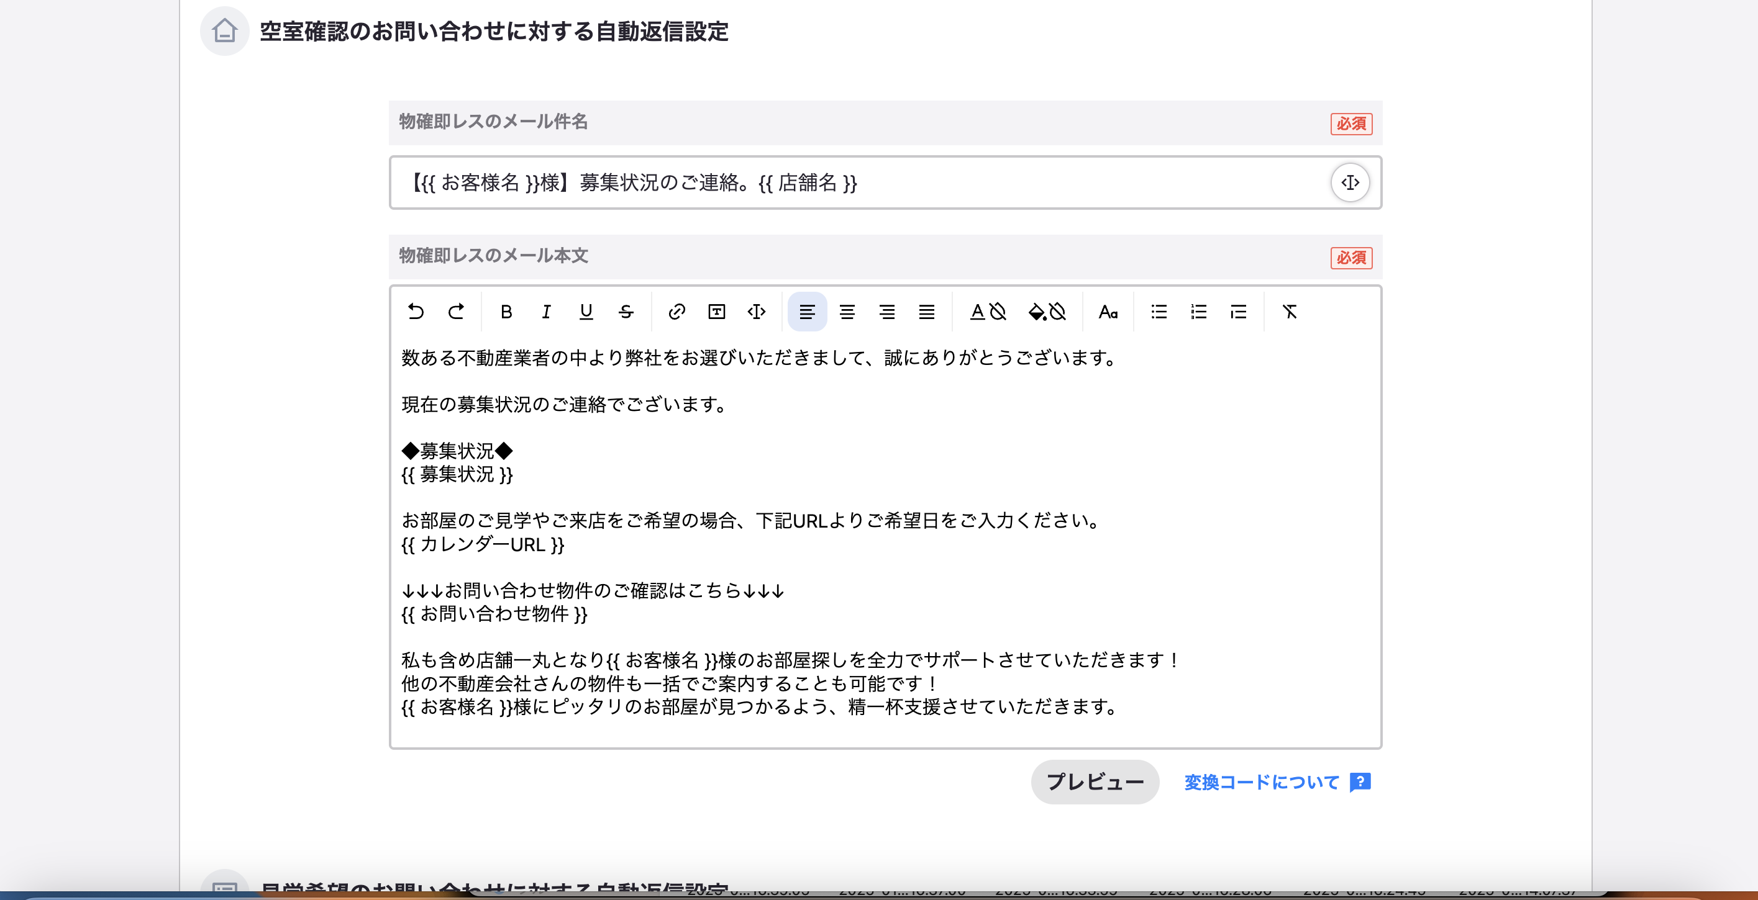This screenshot has height=900, width=1758.
Task: Click the redo icon in editor toolbar
Action: tap(456, 312)
